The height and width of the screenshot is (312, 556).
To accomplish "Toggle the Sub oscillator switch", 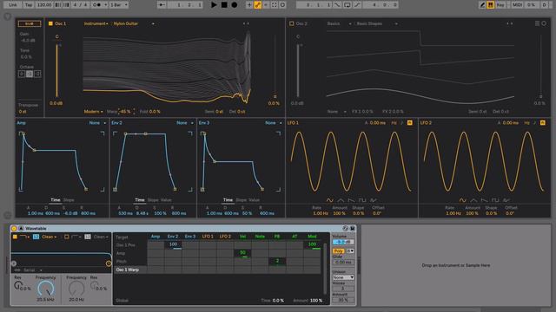I will pos(30,23).
